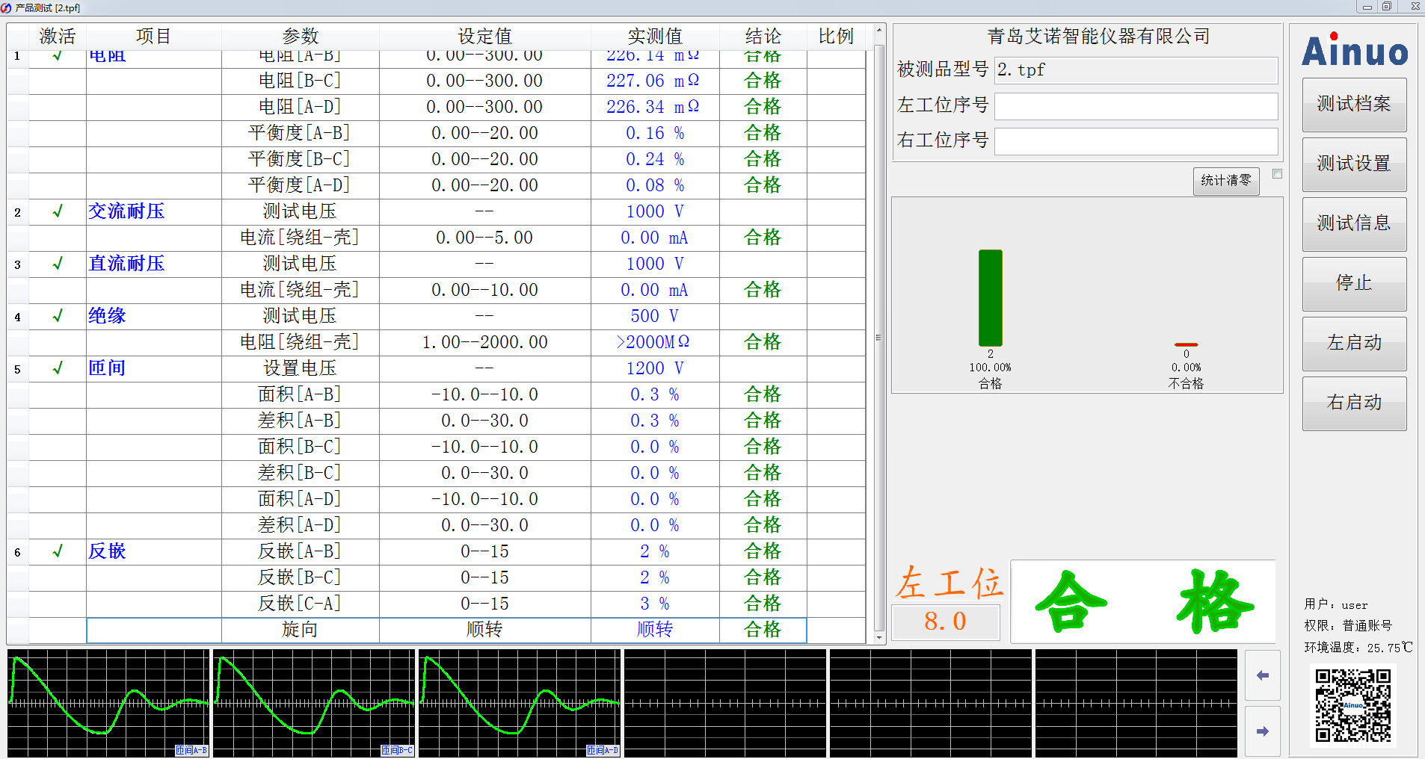Click the green 合格 statistics bar

(989, 299)
